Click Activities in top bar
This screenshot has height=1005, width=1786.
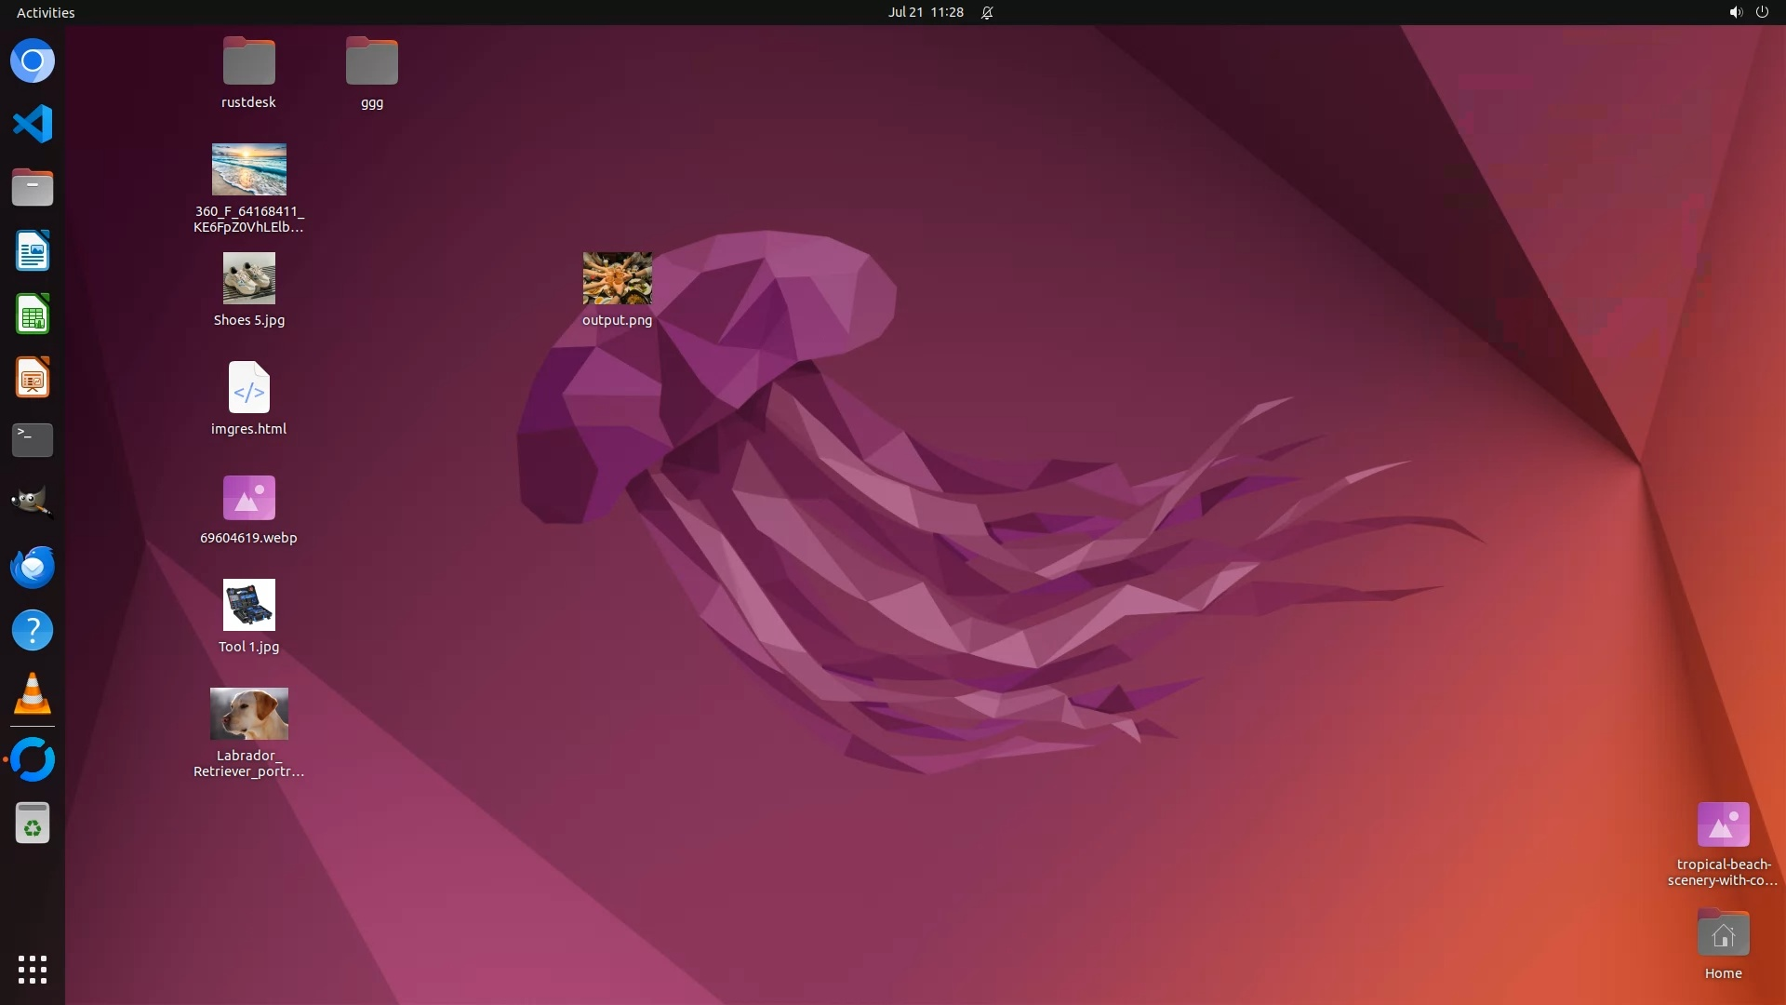(x=46, y=12)
